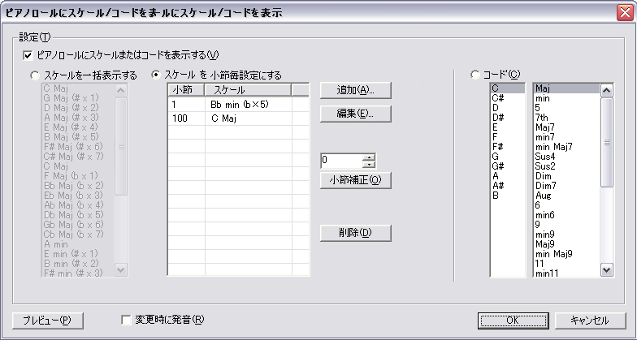
Task: Select root note C# in chord list
Action: pyautogui.click(x=507, y=98)
